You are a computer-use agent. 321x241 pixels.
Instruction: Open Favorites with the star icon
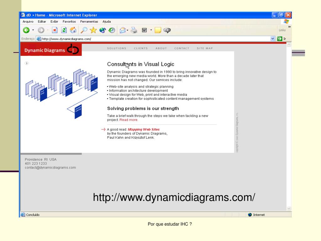tap(93, 30)
